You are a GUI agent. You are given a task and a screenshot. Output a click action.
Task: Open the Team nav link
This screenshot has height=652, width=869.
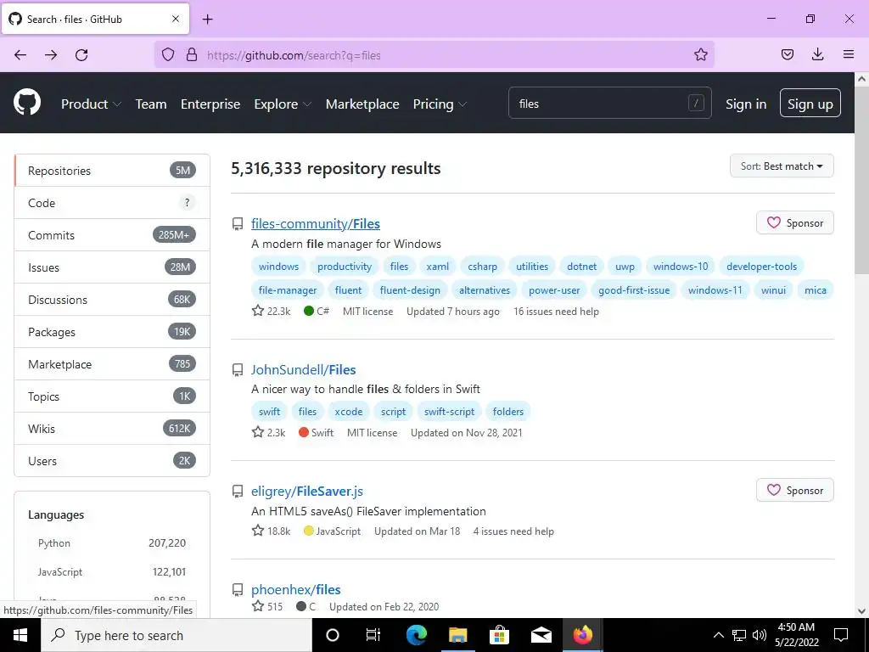tap(151, 104)
